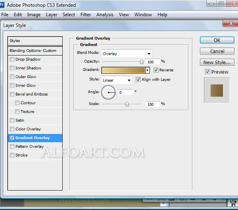Expand the gradient picker arrow
The image size is (238, 210).
[x=147, y=70]
